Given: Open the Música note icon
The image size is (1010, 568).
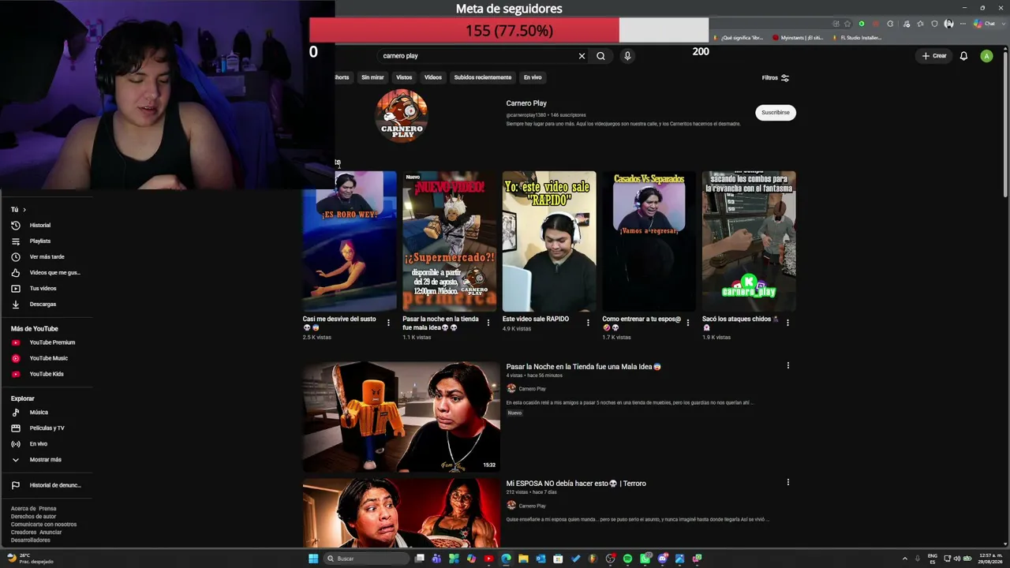Looking at the screenshot, I should [x=15, y=412].
